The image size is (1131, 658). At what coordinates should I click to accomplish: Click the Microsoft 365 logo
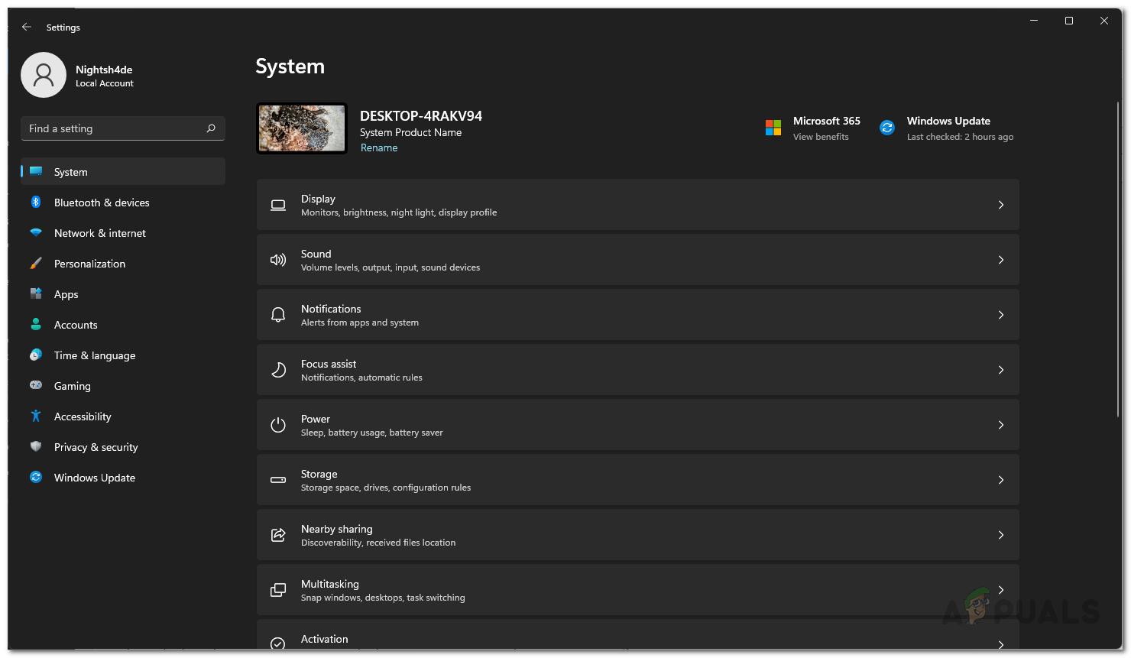click(x=772, y=128)
